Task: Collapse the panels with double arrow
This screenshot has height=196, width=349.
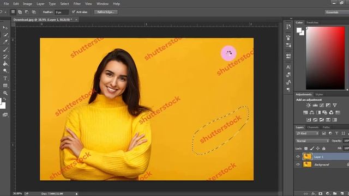Action: pyautogui.click(x=291, y=19)
